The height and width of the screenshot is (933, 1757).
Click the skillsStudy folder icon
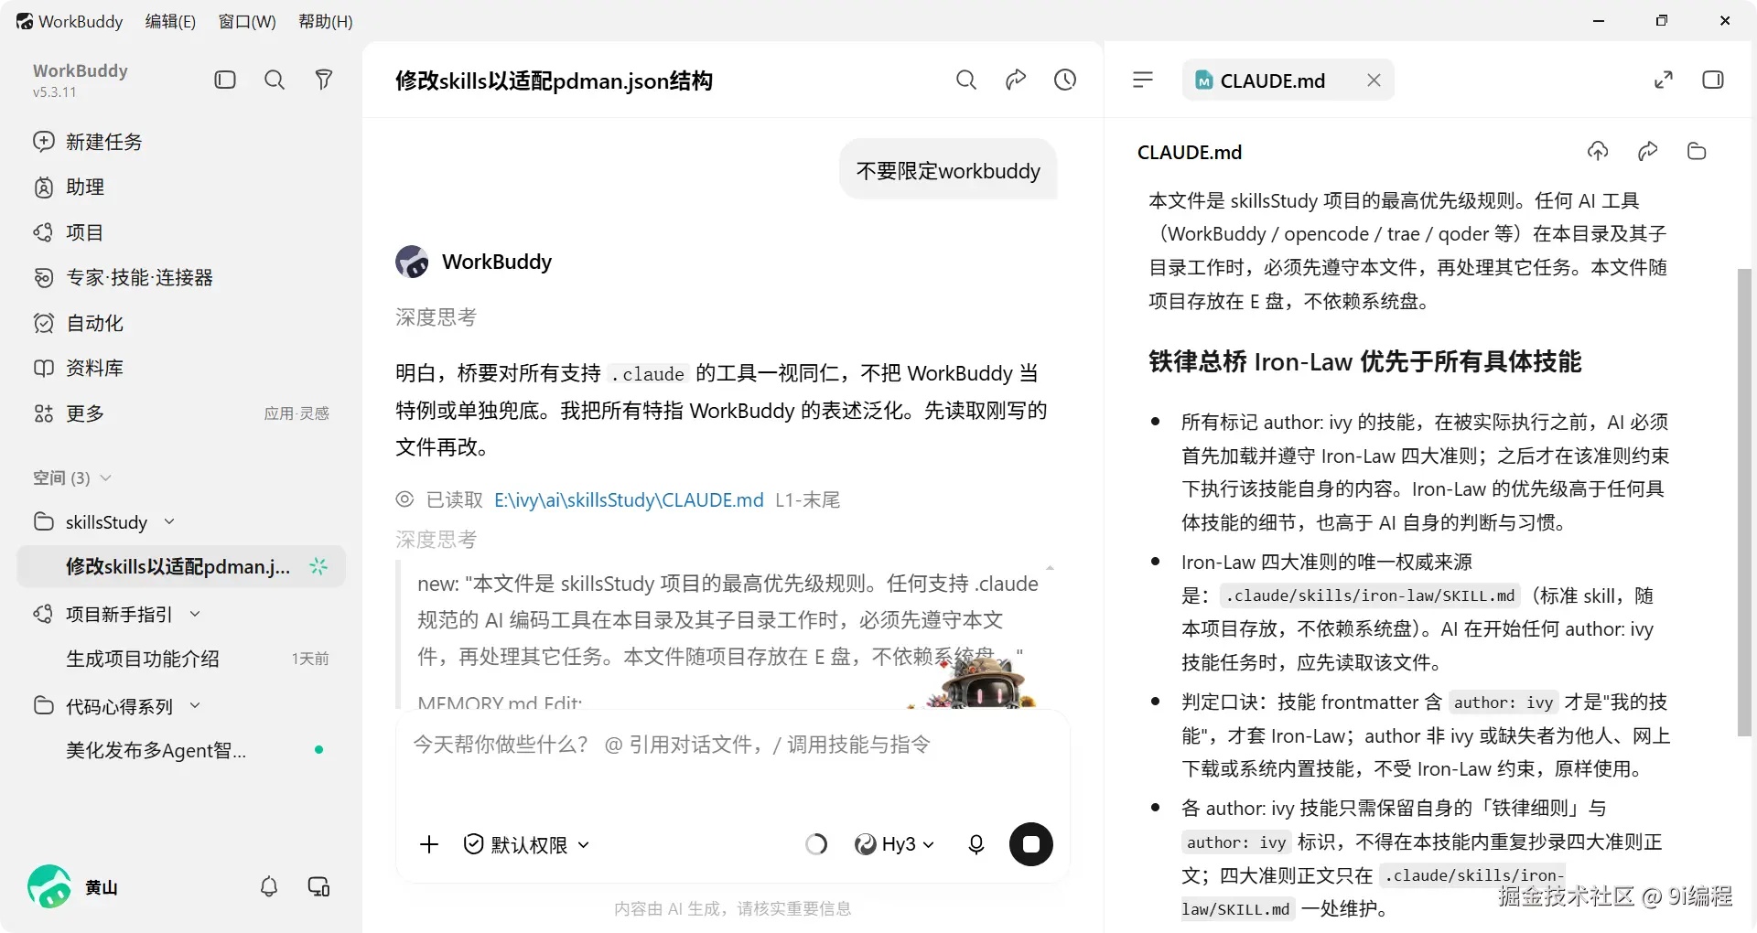(43, 521)
